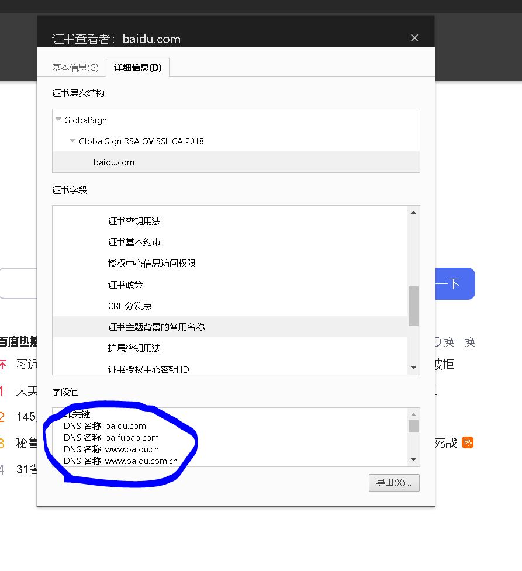Click field value box scroll up arrow
The width and height of the screenshot is (522, 571).
tap(413, 414)
